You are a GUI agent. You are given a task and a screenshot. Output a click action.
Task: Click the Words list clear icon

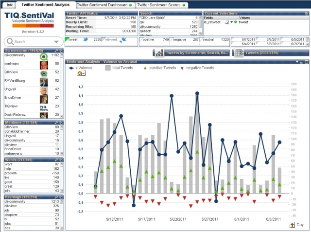pyautogui.click(x=61, y=160)
